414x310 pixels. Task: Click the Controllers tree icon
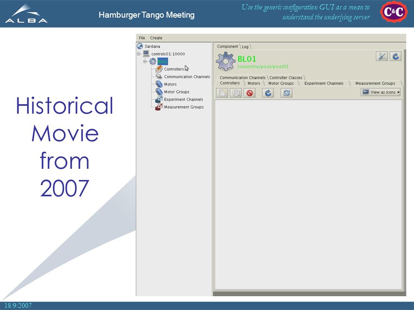pos(159,69)
